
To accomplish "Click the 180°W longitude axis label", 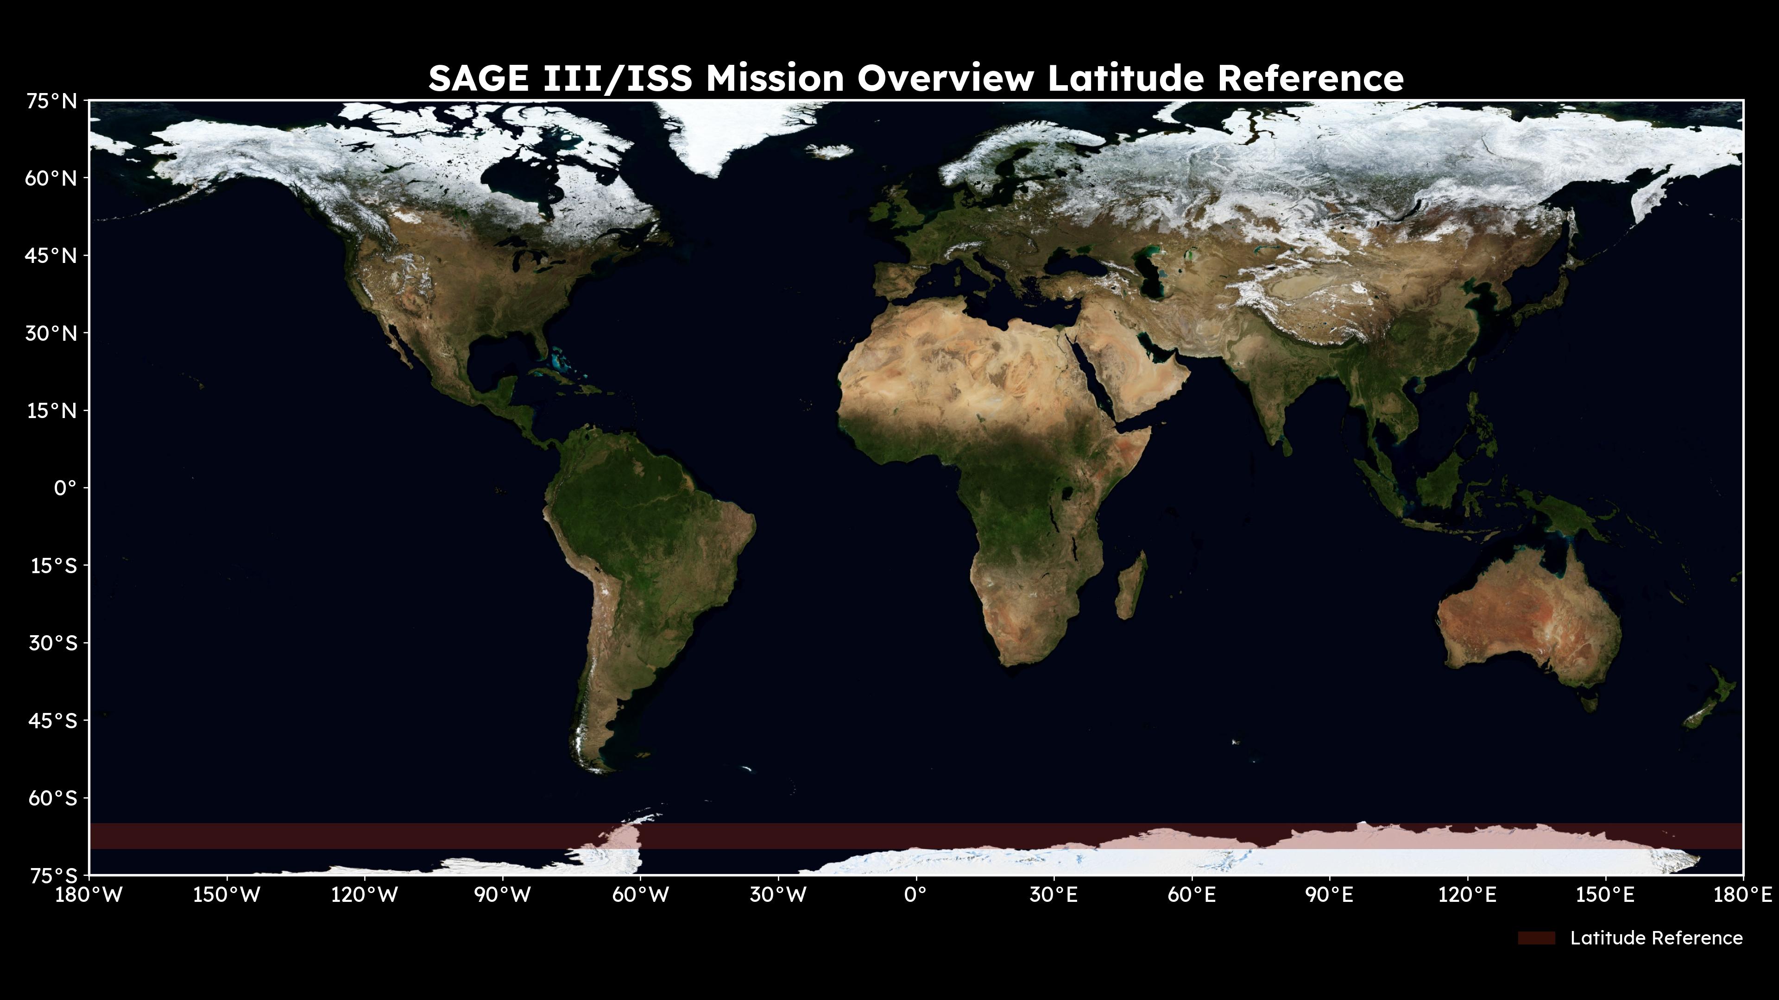I will tap(89, 895).
